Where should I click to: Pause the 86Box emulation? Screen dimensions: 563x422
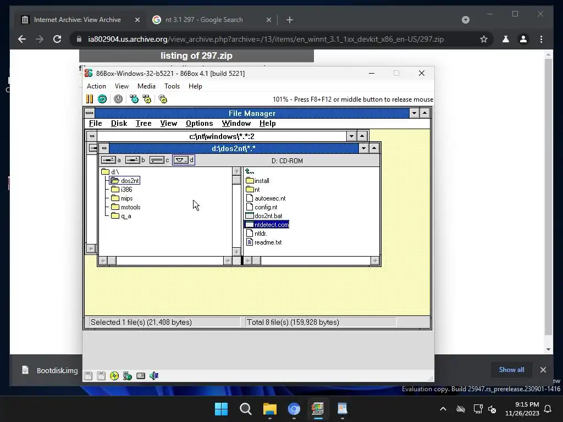point(90,99)
